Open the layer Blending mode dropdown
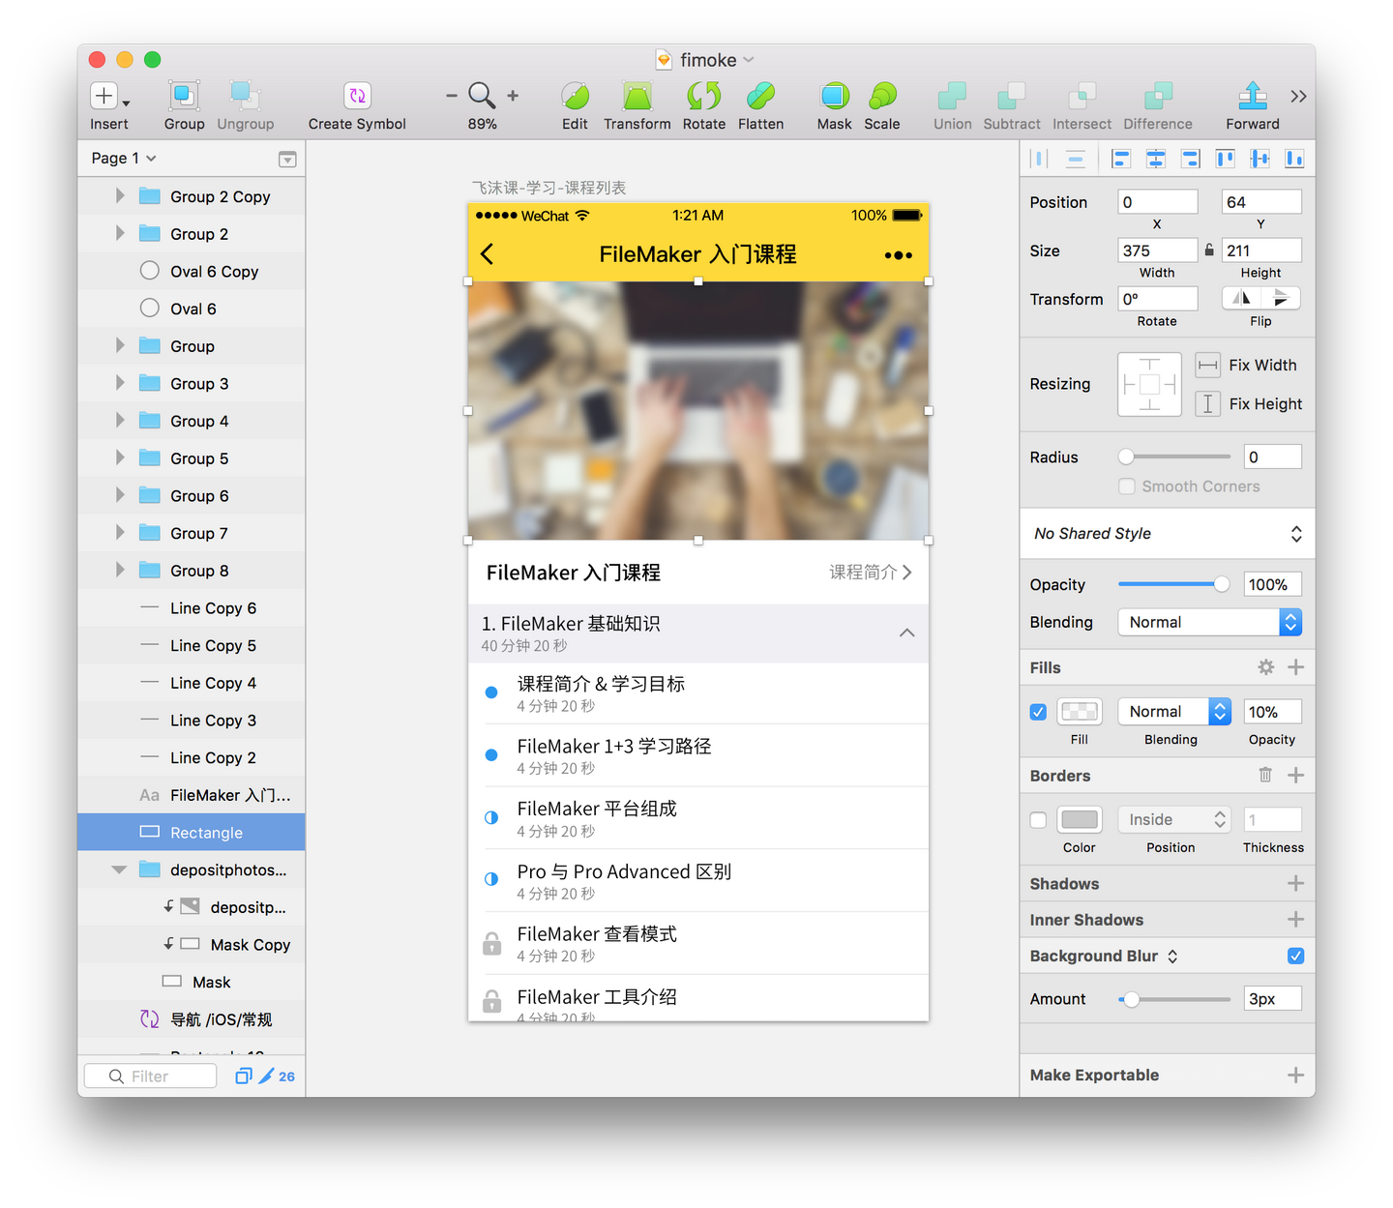Viewport: 1393px width, 1208px height. (1209, 622)
